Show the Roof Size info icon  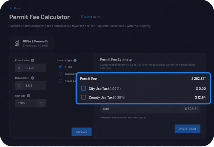tap(28, 96)
